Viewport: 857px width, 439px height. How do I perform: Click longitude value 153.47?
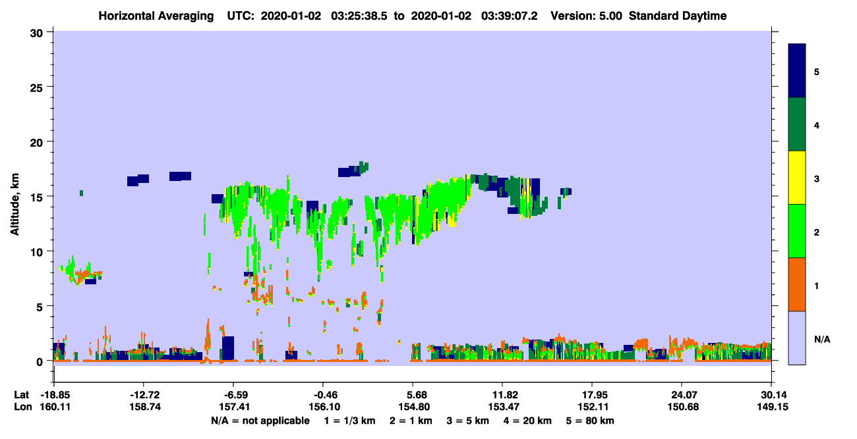(x=502, y=407)
